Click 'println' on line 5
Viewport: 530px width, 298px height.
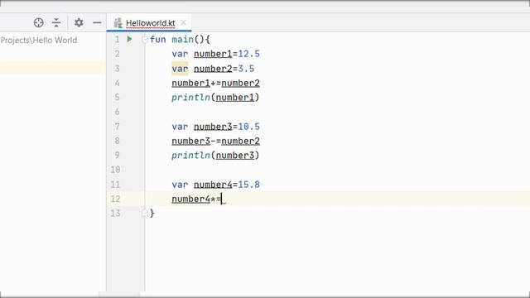[x=190, y=98]
